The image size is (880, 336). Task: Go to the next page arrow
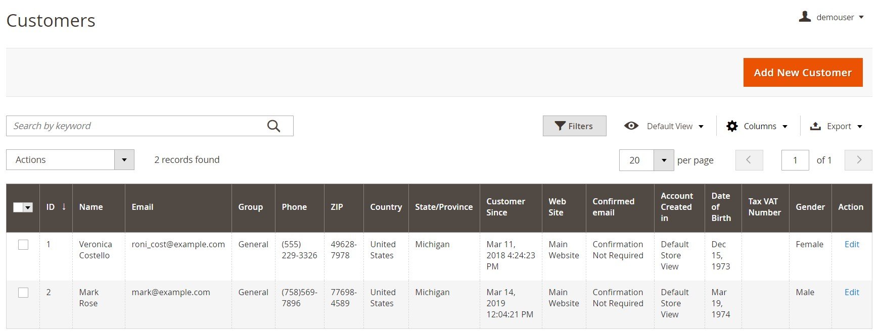(858, 160)
